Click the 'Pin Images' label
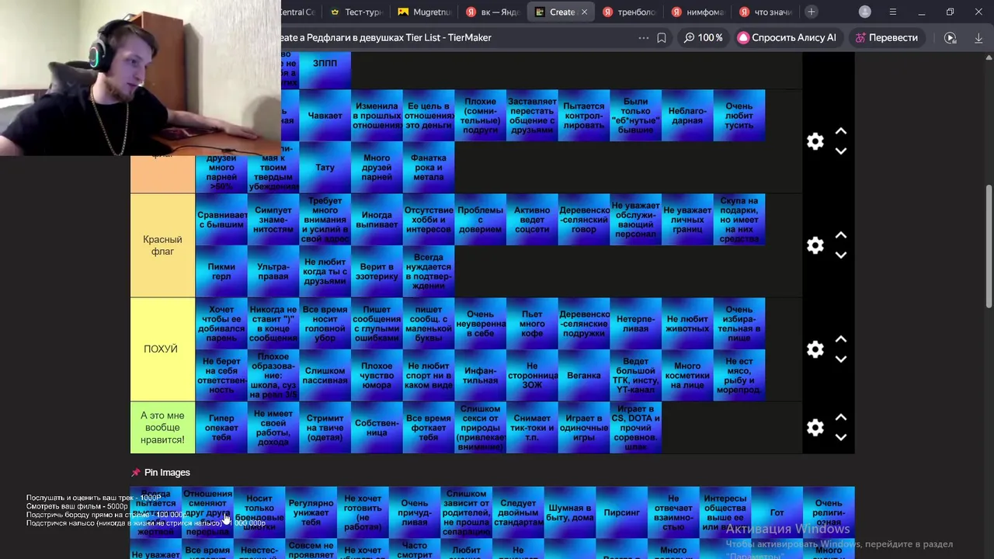The height and width of the screenshot is (559, 994). [x=167, y=472]
